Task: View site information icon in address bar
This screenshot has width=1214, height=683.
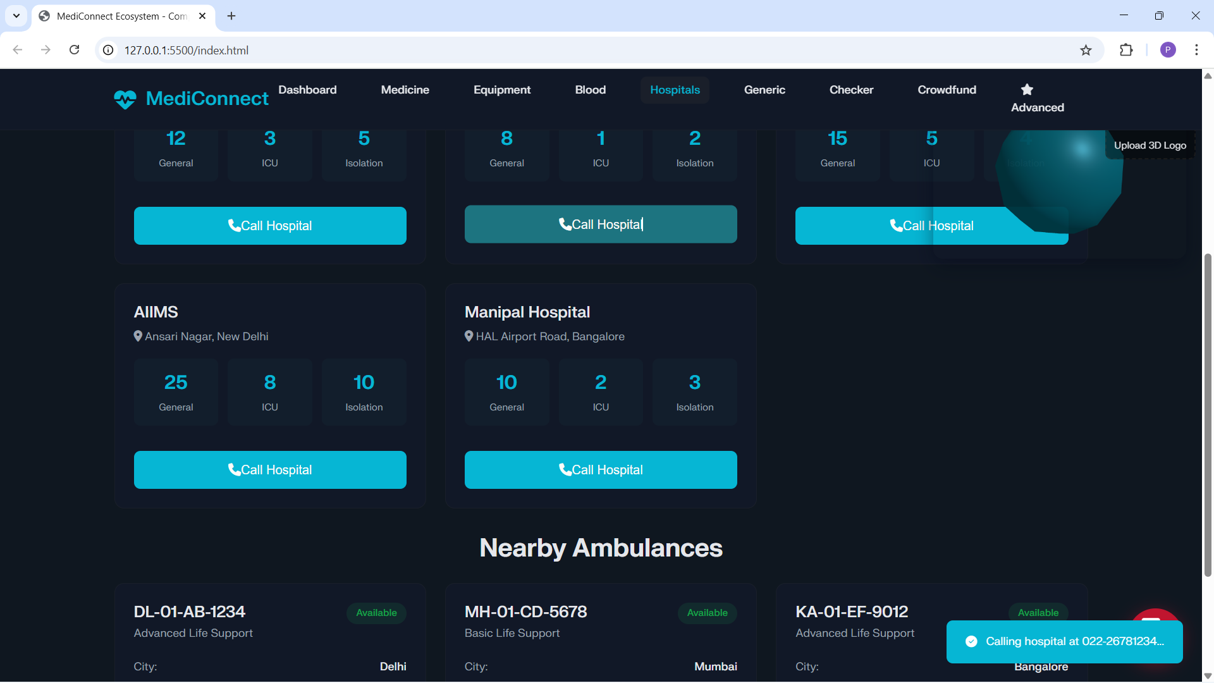Action: 109,50
